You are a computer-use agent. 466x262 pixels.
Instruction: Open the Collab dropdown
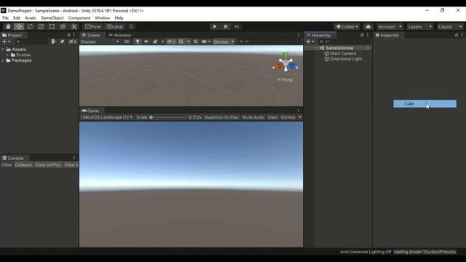point(347,27)
